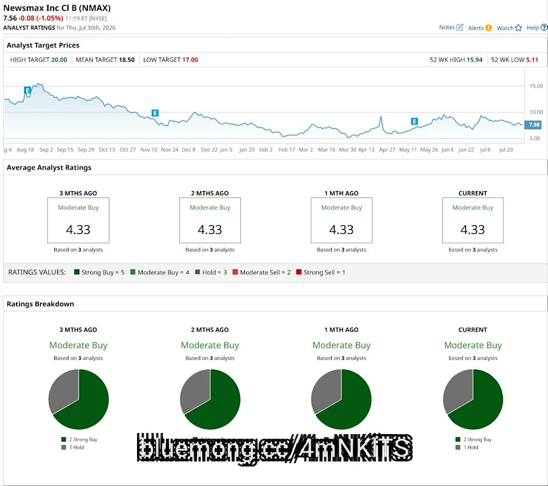Open the Help question mark icon
The width and height of the screenshot is (548, 486).
[x=544, y=27]
